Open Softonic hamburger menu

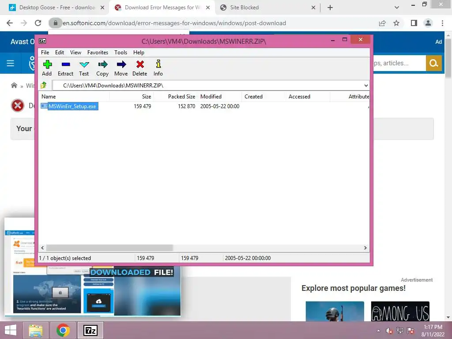11,63
